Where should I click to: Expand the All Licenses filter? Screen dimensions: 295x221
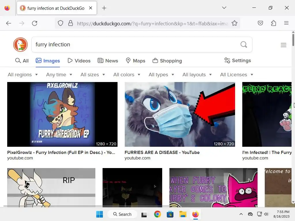coord(237,75)
